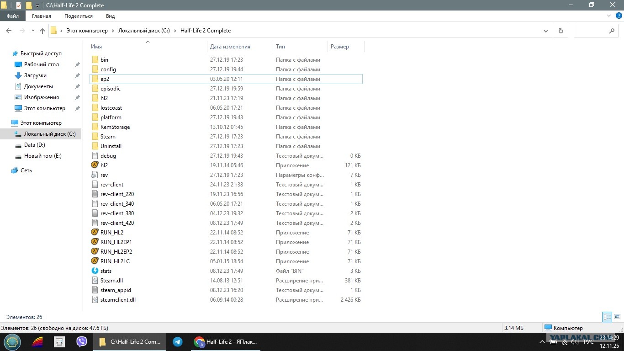Click the РУС language indicator
624x351 pixels.
point(588,342)
